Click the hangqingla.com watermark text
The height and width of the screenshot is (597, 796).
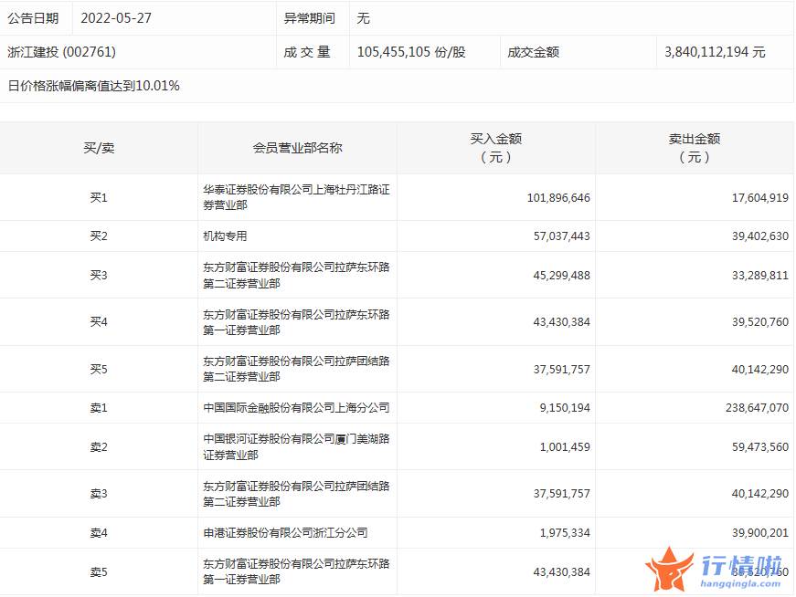[x=742, y=583]
